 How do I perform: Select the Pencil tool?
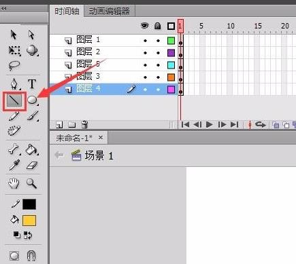(14, 116)
